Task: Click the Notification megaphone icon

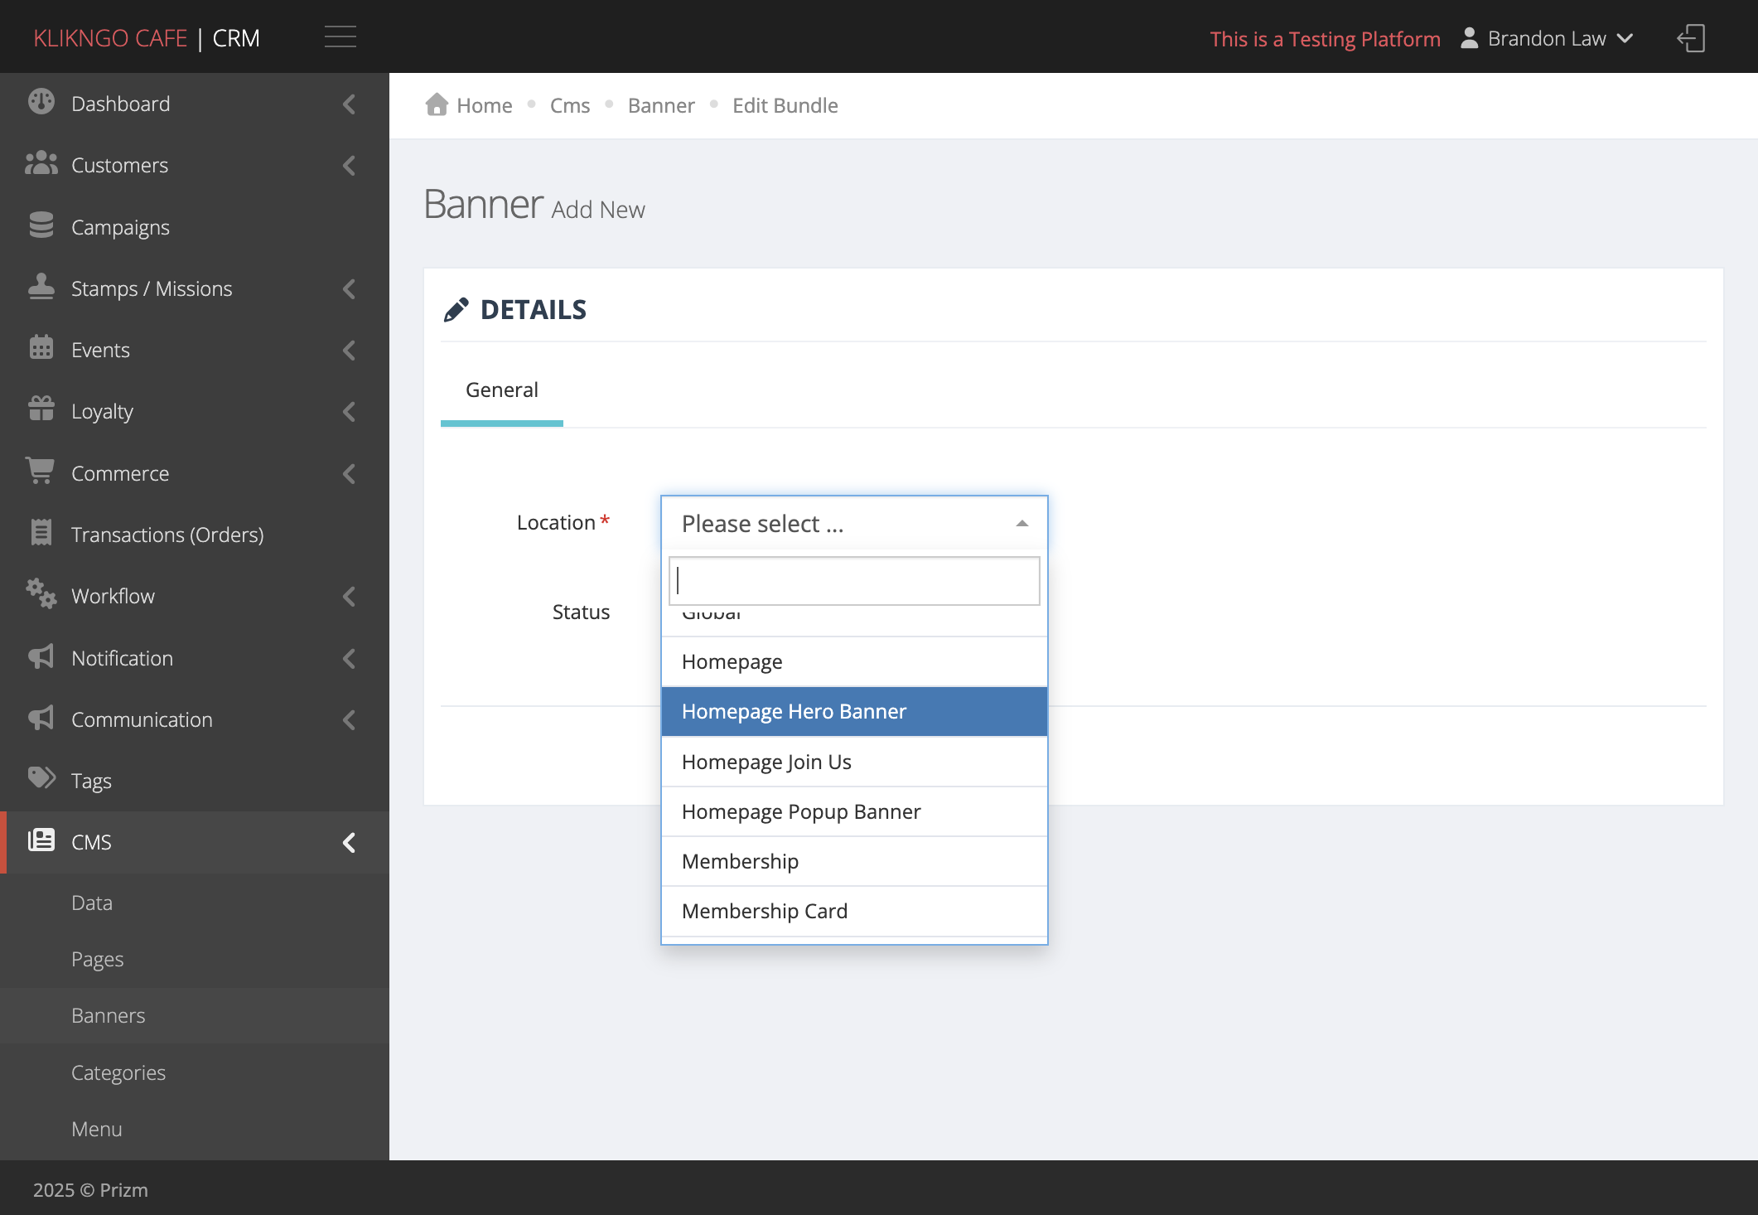Action: click(41, 656)
